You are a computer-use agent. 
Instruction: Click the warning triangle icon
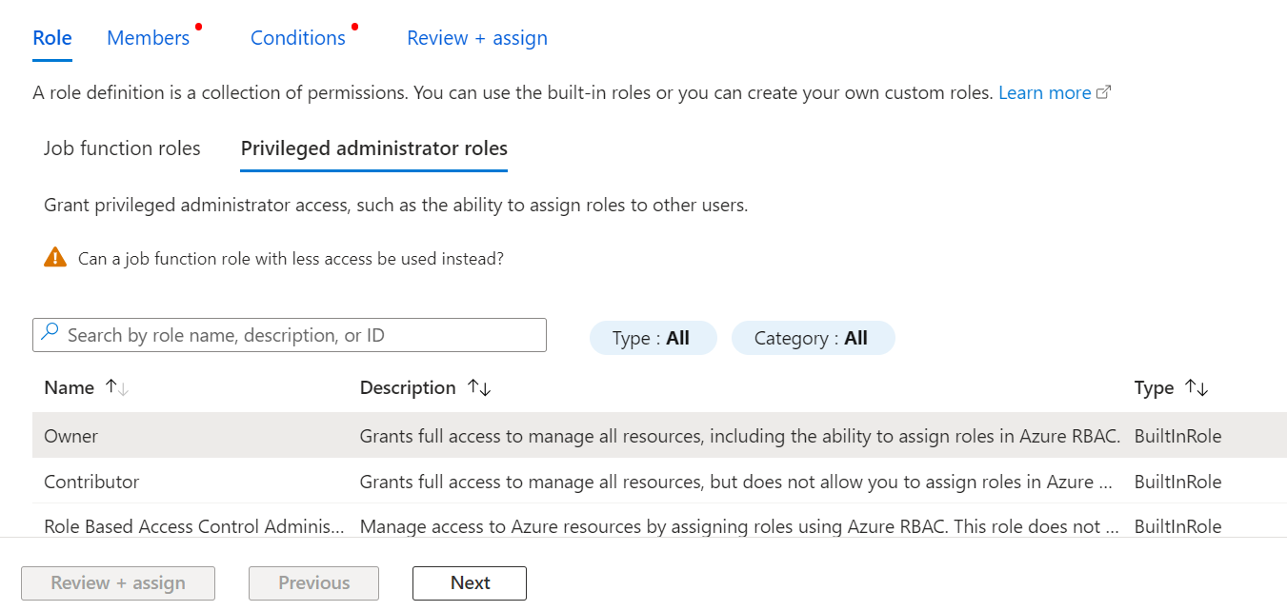coord(55,257)
